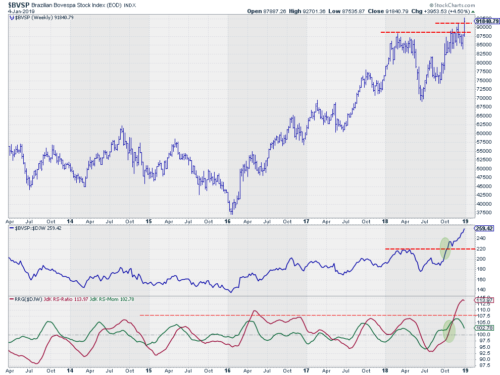Click red dashed line in relative strength panel

[429, 248]
